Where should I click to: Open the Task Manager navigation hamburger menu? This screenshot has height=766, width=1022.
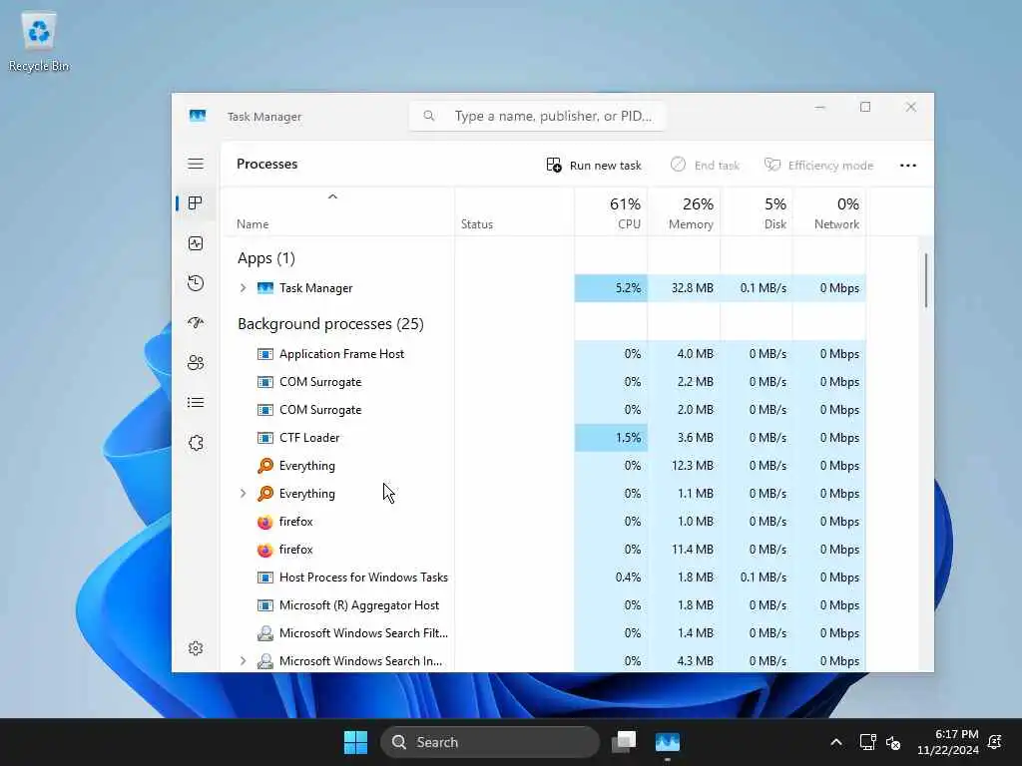coord(196,164)
